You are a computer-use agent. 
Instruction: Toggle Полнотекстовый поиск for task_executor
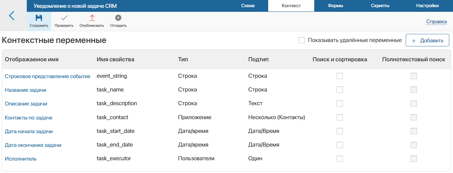[414, 159]
